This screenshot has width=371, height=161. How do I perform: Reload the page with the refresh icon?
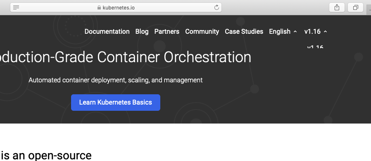(x=216, y=7)
